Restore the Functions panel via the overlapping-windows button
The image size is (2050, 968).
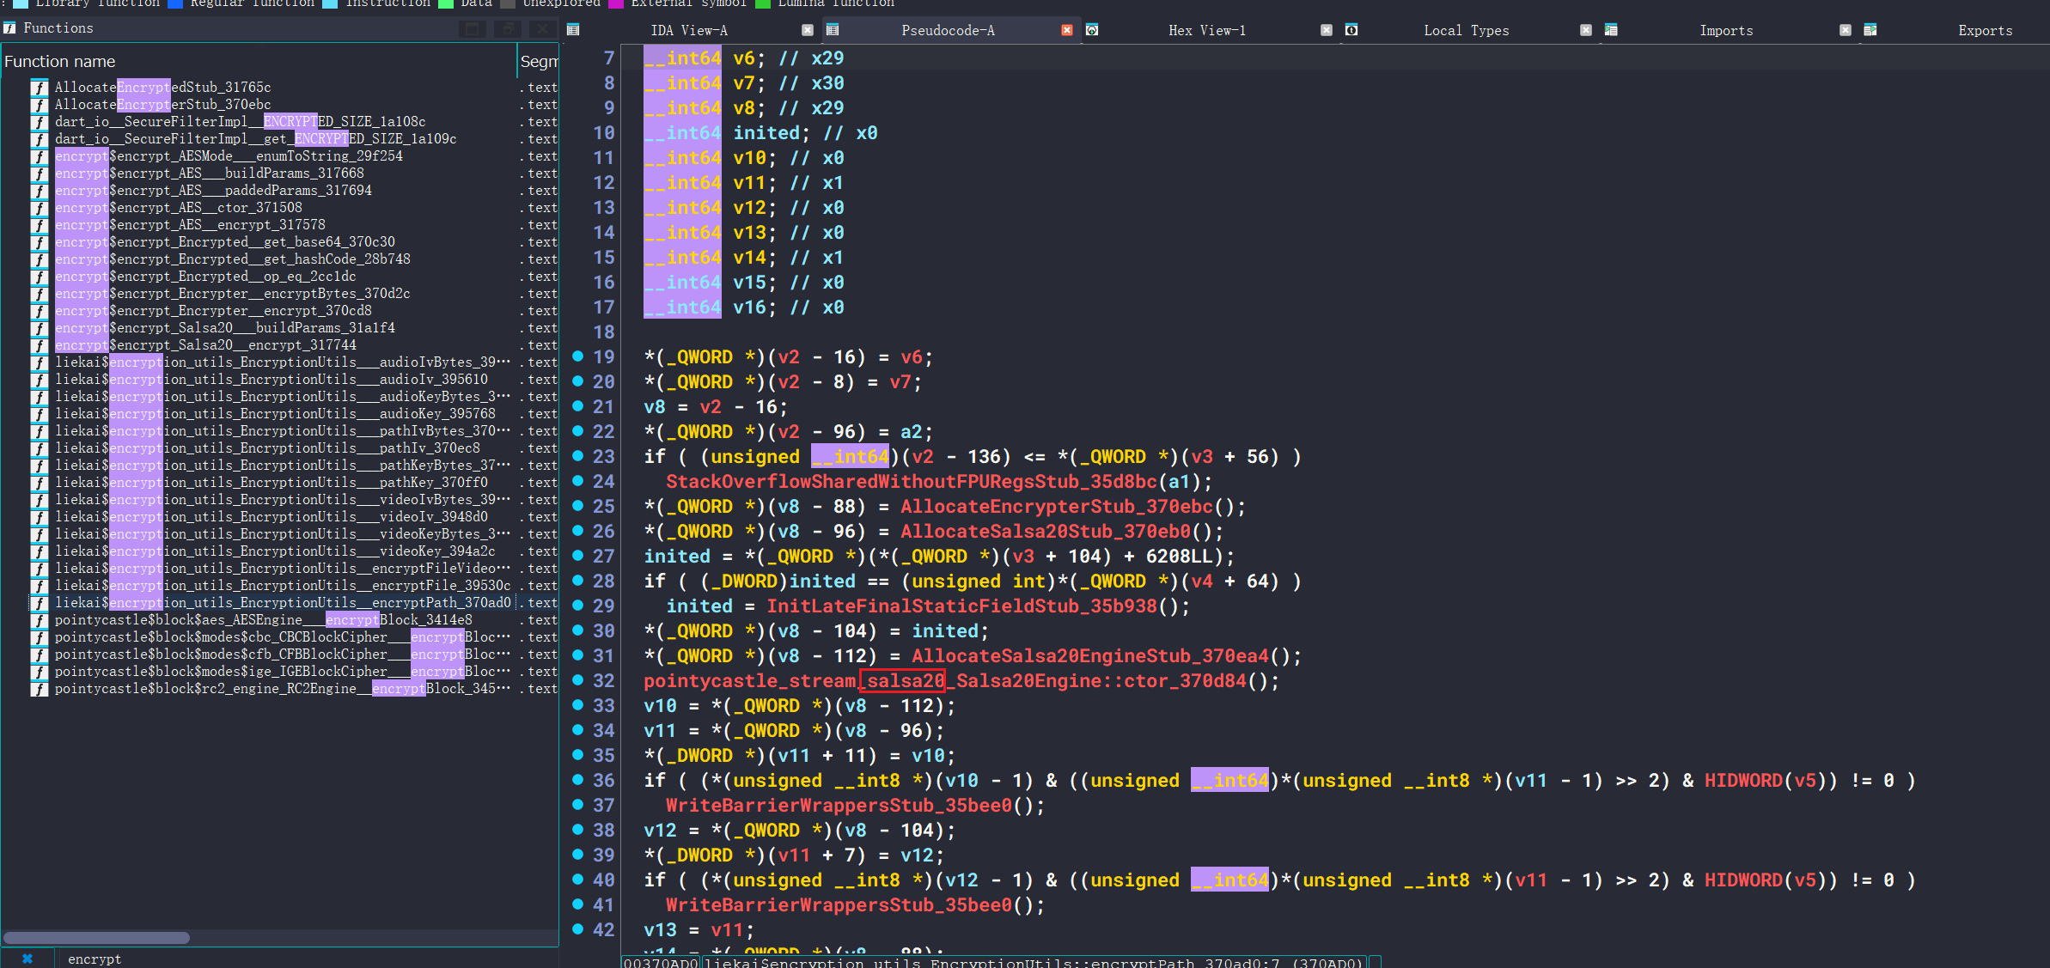point(508,29)
